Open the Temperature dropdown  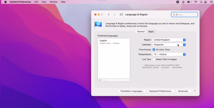pos(169,55)
